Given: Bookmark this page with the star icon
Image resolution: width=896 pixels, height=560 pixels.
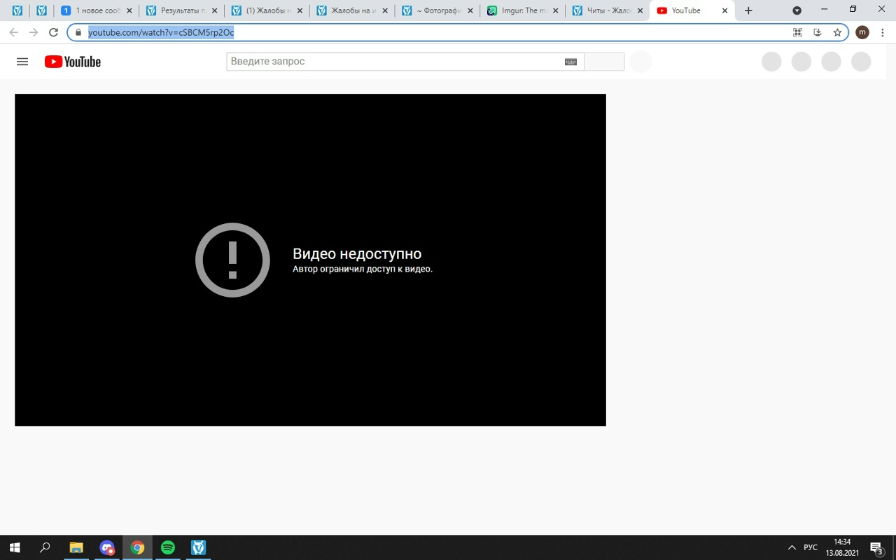Looking at the screenshot, I should 837,32.
